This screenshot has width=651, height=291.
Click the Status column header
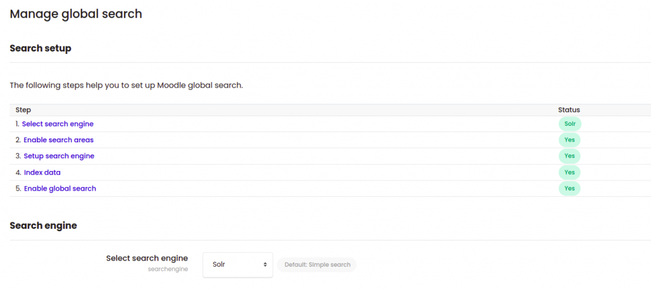point(569,110)
